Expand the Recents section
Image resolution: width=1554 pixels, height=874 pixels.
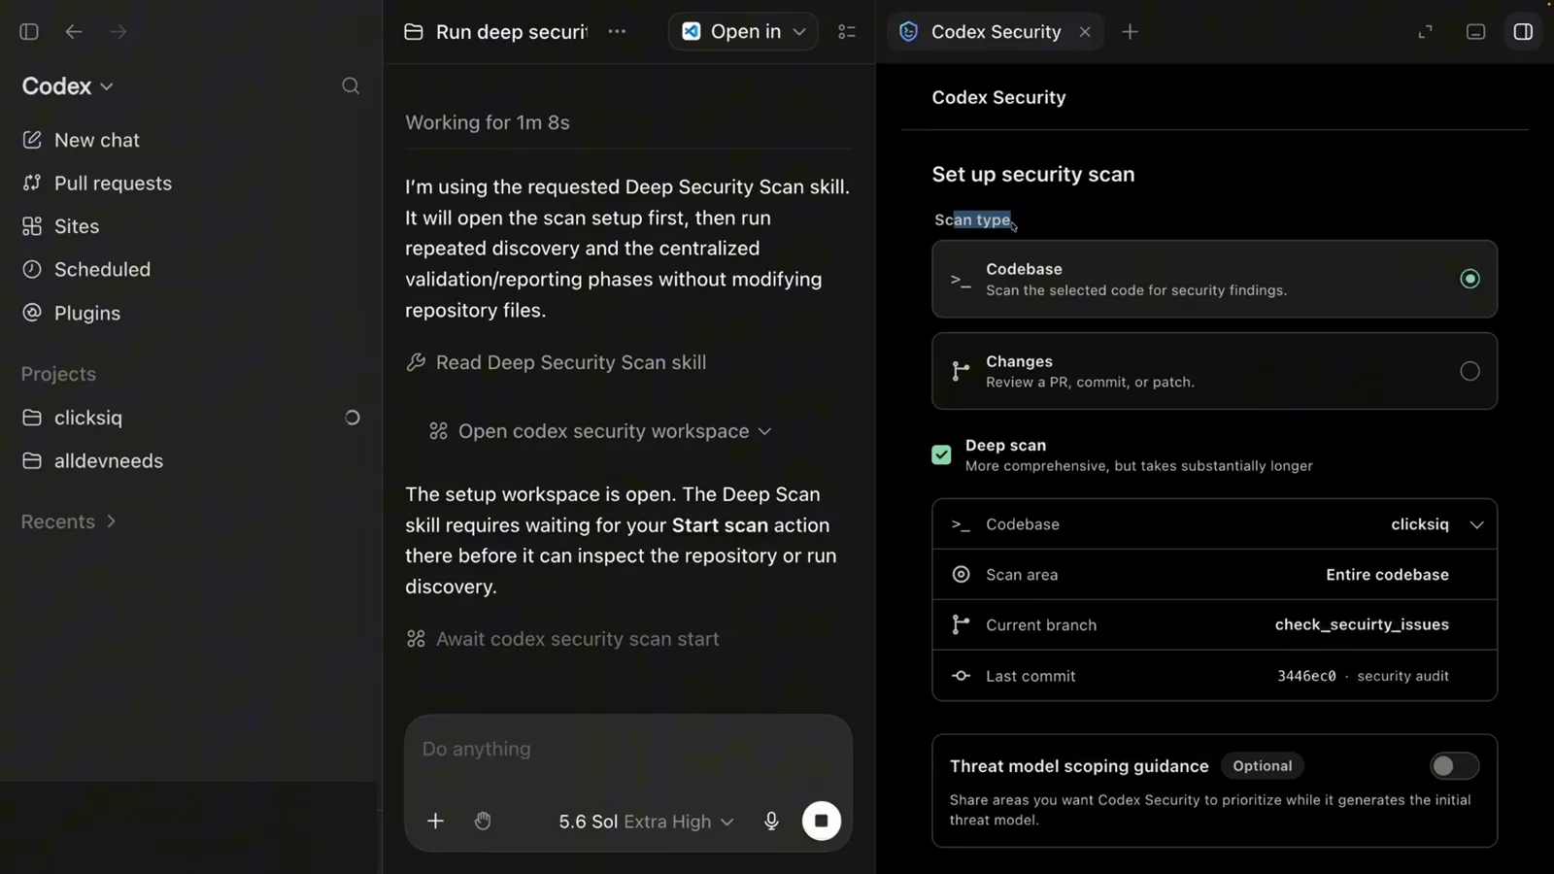click(68, 521)
